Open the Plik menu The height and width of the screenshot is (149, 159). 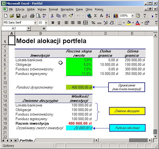pyautogui.click(x=11, y=9)
